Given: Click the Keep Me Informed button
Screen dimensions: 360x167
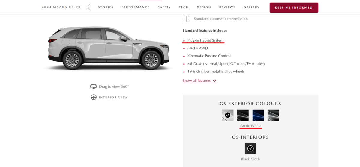Looking at the screenshot, I should click(294, 7).
